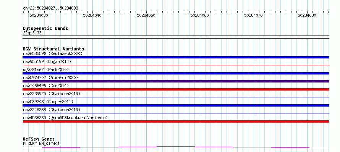Click the nsv5974702 (Almarri2020) variant label
The width and height of the screenshot is (340, 152).
click(50, 78)
